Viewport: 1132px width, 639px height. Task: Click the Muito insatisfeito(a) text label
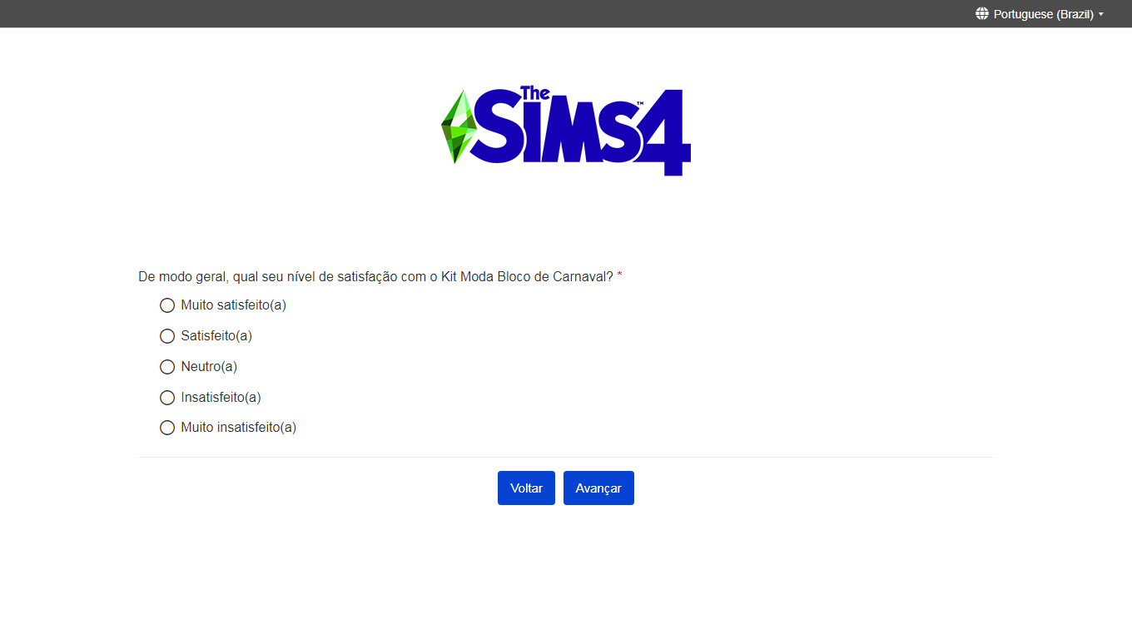click(x=238, y=428)
